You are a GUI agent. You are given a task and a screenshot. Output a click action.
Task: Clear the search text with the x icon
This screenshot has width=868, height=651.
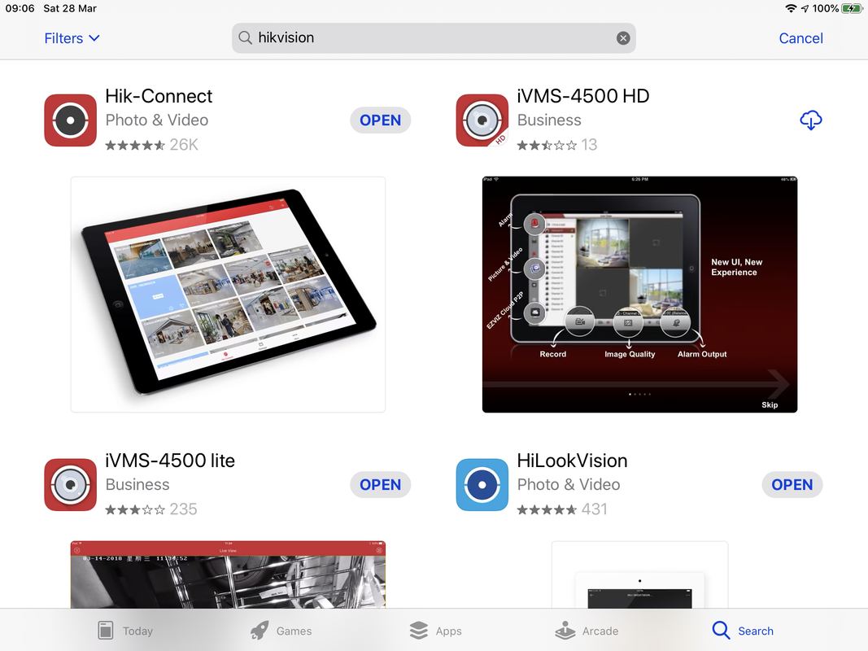623,38
